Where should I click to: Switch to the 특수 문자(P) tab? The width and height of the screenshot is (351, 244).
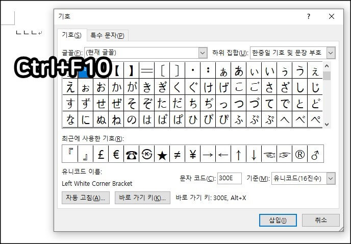[107, 35]
